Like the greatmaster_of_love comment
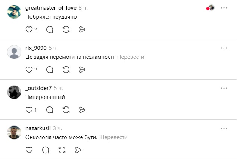Viewport: 237px width, 160px height. 29,29
